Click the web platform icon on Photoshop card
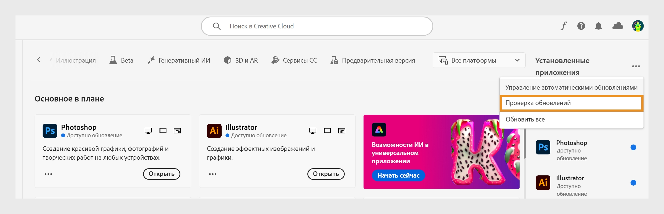 click(x=177, y=131)
